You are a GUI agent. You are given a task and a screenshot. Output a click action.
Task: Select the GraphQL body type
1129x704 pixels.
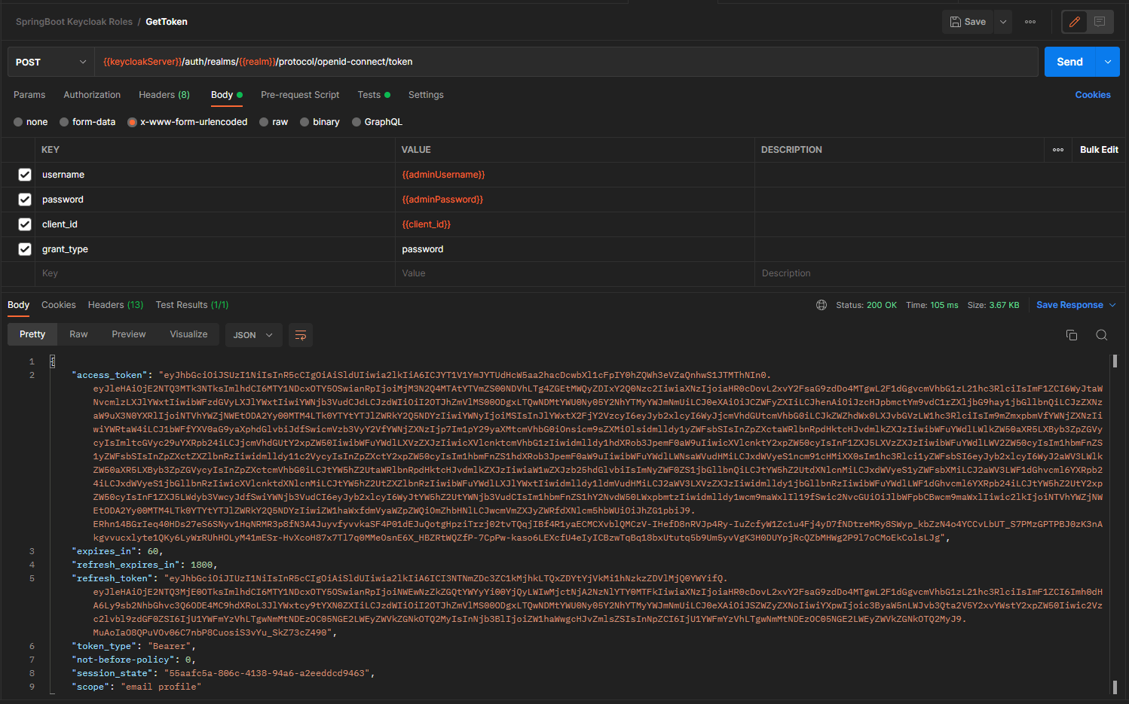377,122
